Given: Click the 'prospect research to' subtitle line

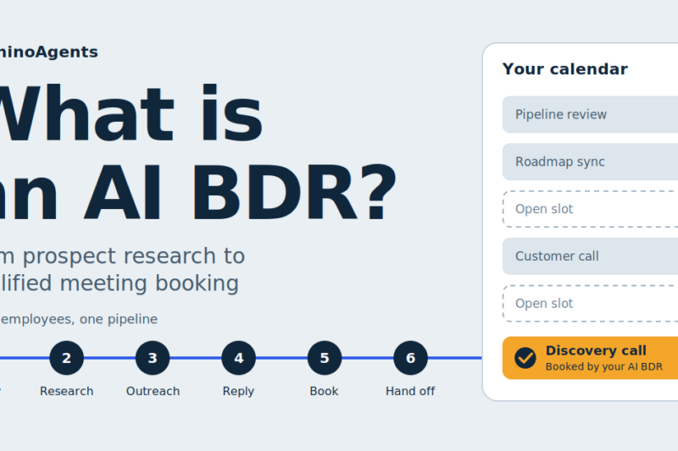Looking at the screenshot, I should (134, 256).
